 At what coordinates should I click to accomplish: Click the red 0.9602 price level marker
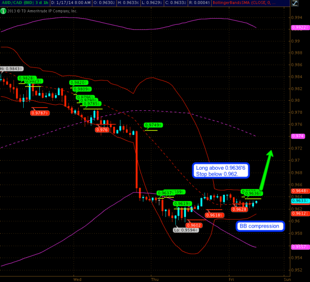[194, 225]
